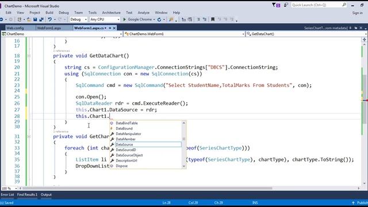Open the Architecture menu
The height and width of the screenshot is (207, 368).
111,13
